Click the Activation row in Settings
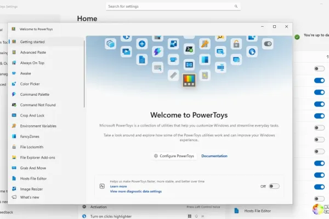 152,207
